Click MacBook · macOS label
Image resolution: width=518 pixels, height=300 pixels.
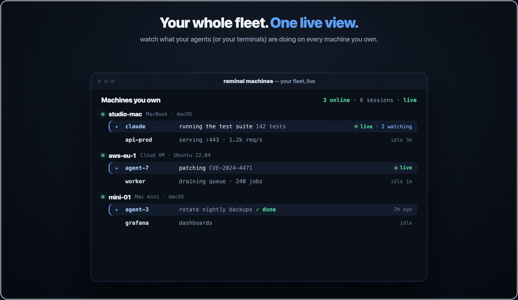pos(169,114)
